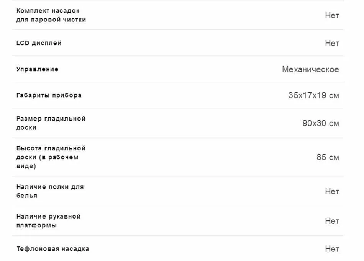The image size is (364, 261).
Task: Click the 'Комплект насадок для паровой чистки' label
Action: (x=51, y=15)
